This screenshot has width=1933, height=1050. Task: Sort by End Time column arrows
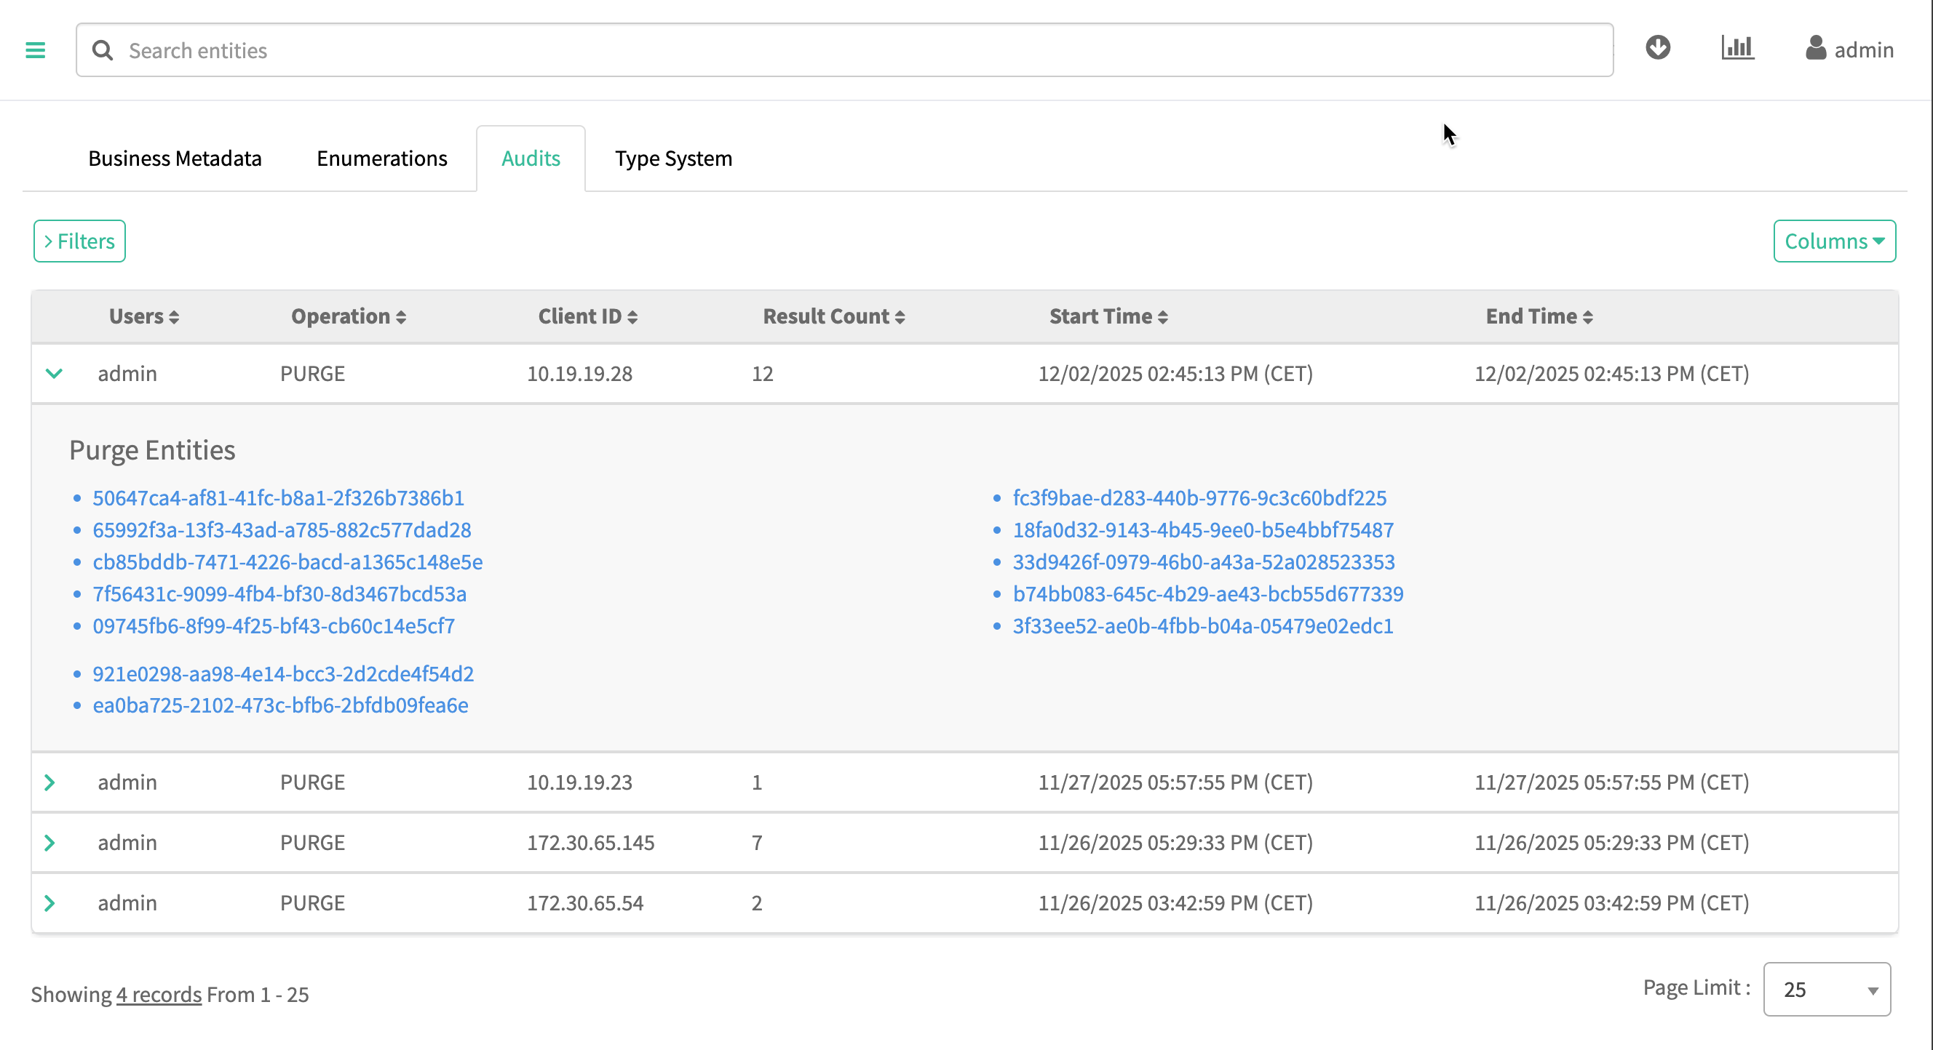pyautogui.click(x=1587, y=318)
